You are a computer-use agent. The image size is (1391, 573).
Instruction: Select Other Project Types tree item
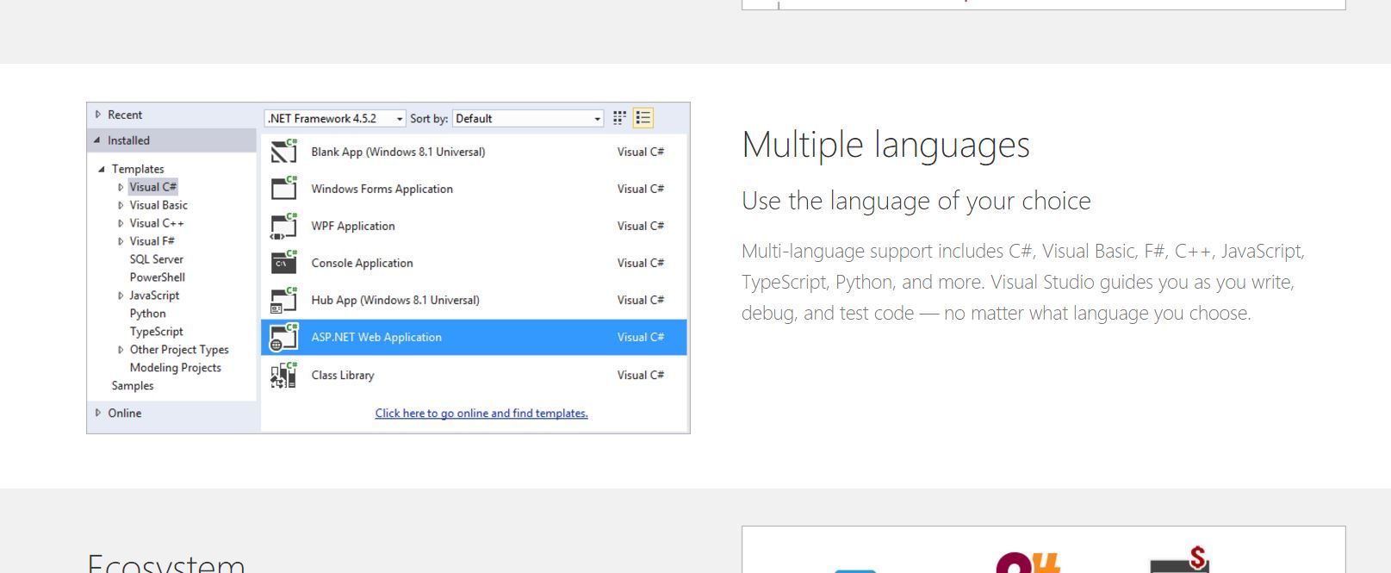(x=179, y=350)
